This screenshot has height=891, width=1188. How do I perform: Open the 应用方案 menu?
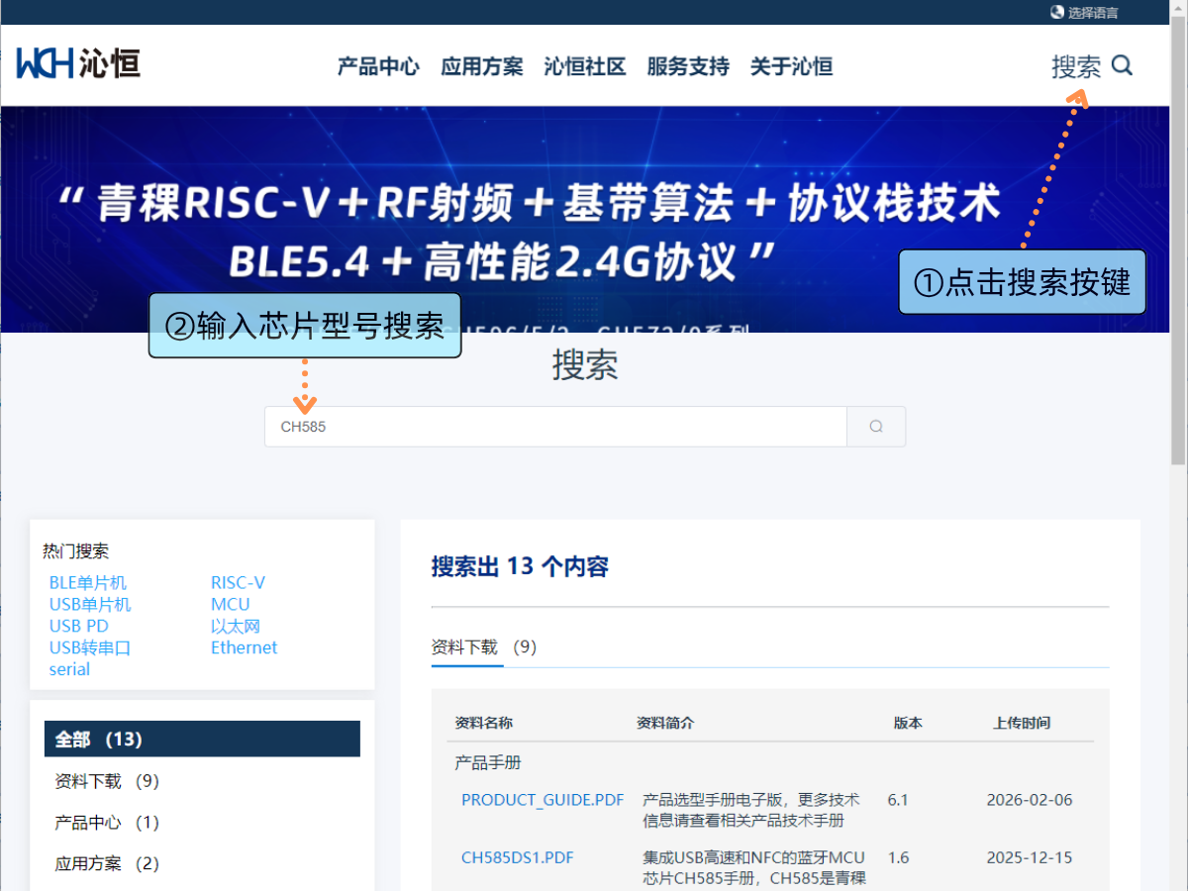[x=482, y=66]
